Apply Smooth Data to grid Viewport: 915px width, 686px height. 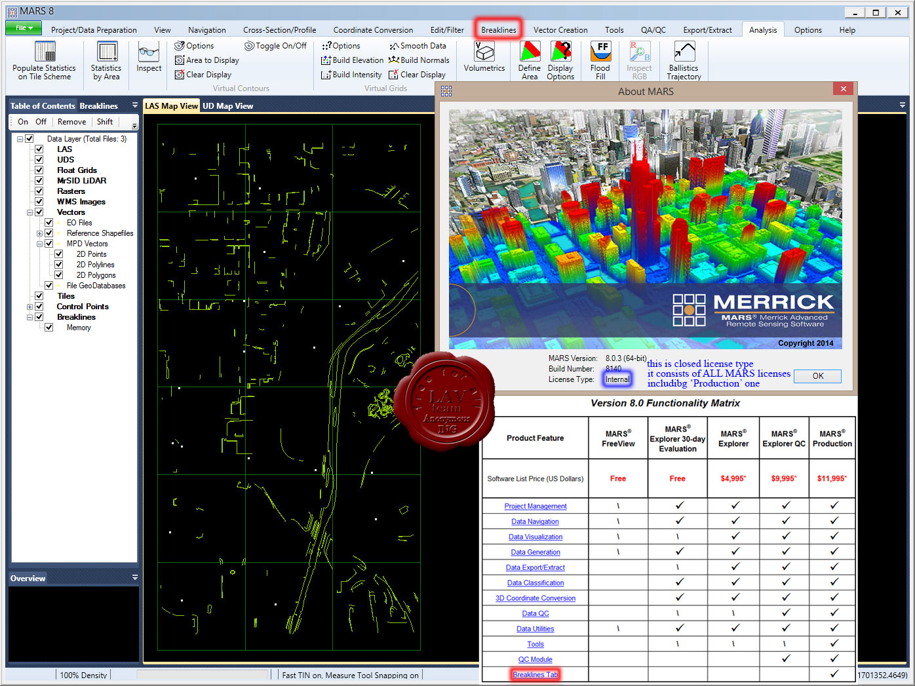(x=418, y=46)
